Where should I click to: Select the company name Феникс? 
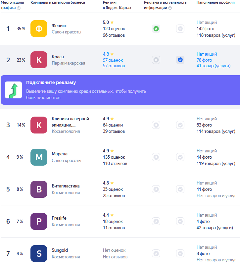(x=59, y=26)
